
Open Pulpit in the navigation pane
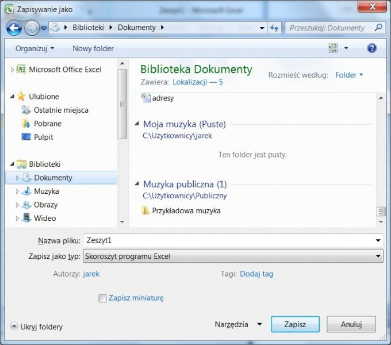[43, 137]
